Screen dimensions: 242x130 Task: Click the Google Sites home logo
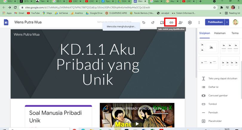[6, 22]
